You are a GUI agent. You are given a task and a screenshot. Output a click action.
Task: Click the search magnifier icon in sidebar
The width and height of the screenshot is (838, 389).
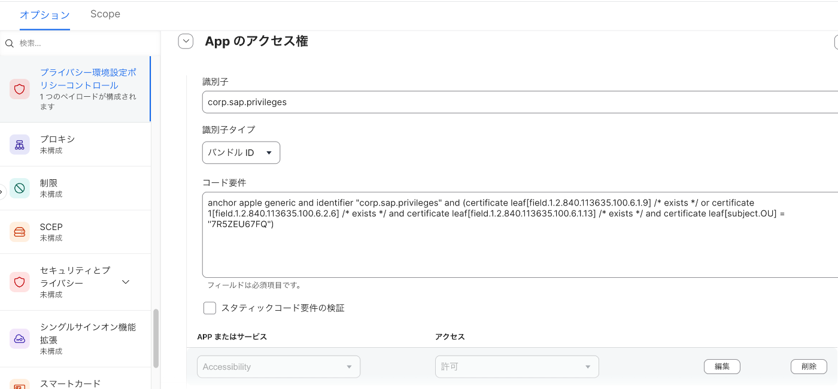[x=10, y=44]
